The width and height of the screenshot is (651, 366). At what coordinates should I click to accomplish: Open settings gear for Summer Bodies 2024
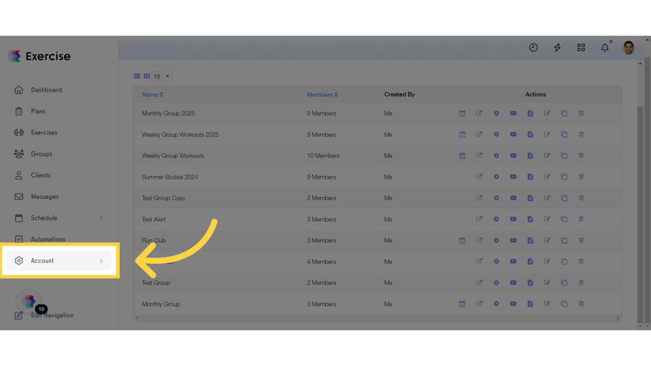click(x=496, y=177)
